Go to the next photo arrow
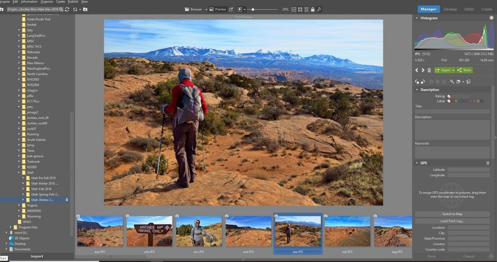Image resolution: width=497 pixels, height=262 pixels. click(x=423, y=70)
